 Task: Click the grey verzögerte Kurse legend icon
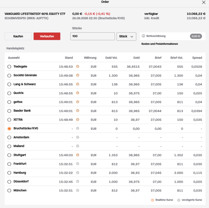pyautogui.click(x=179, y=200)
